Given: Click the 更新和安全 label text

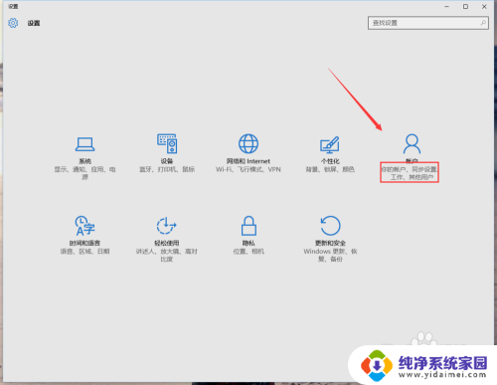Looking at the screenshot, I should click(x=330, y=243).
